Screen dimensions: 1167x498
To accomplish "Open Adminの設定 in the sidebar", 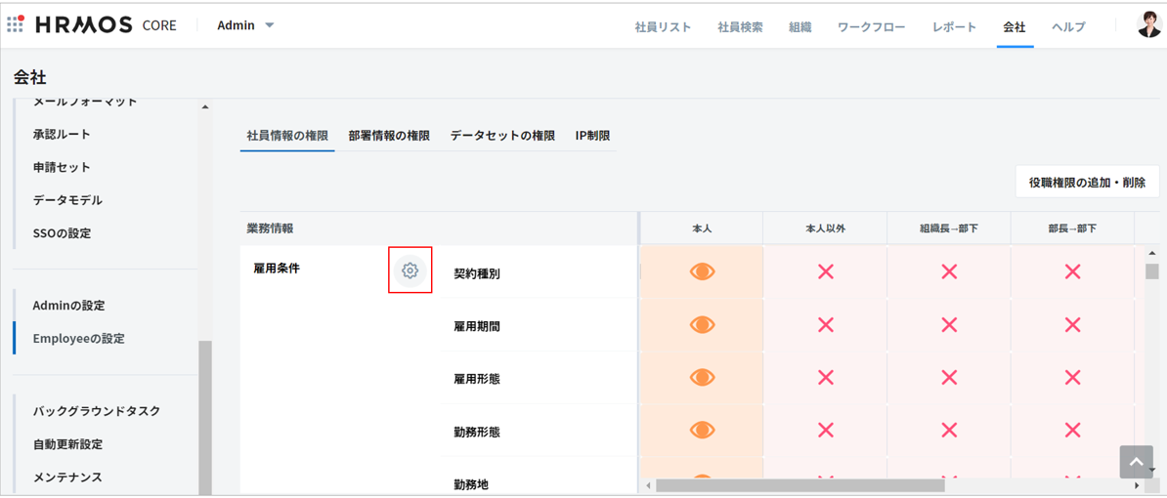I will pos(68,306).
